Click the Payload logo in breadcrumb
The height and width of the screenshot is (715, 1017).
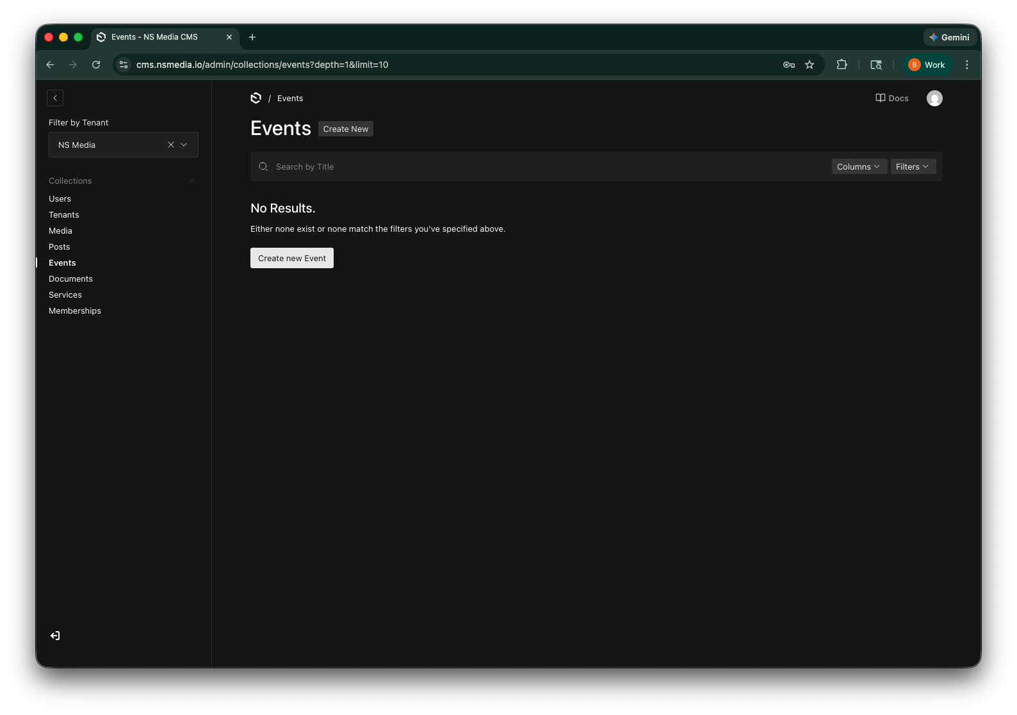click(256, 98)
